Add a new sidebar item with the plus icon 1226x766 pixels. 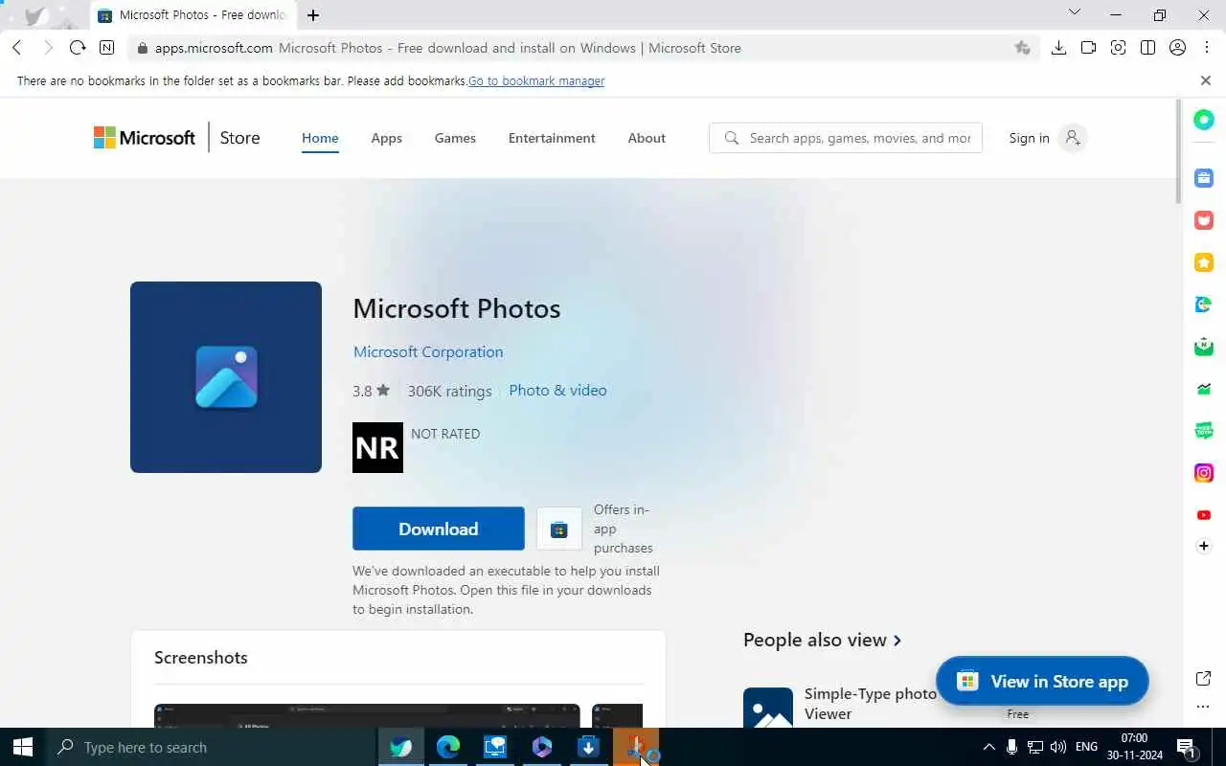1204,546
